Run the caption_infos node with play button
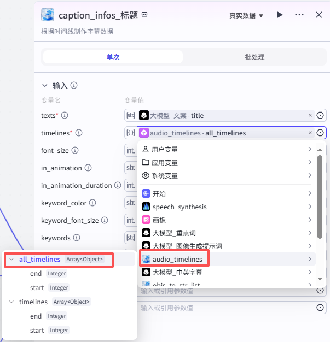This screenshot has width=330, height=342. (280, 15)
